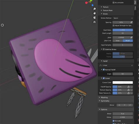Open the Cursor Color swatch
The image size is (139, 124).
(123, 83)
